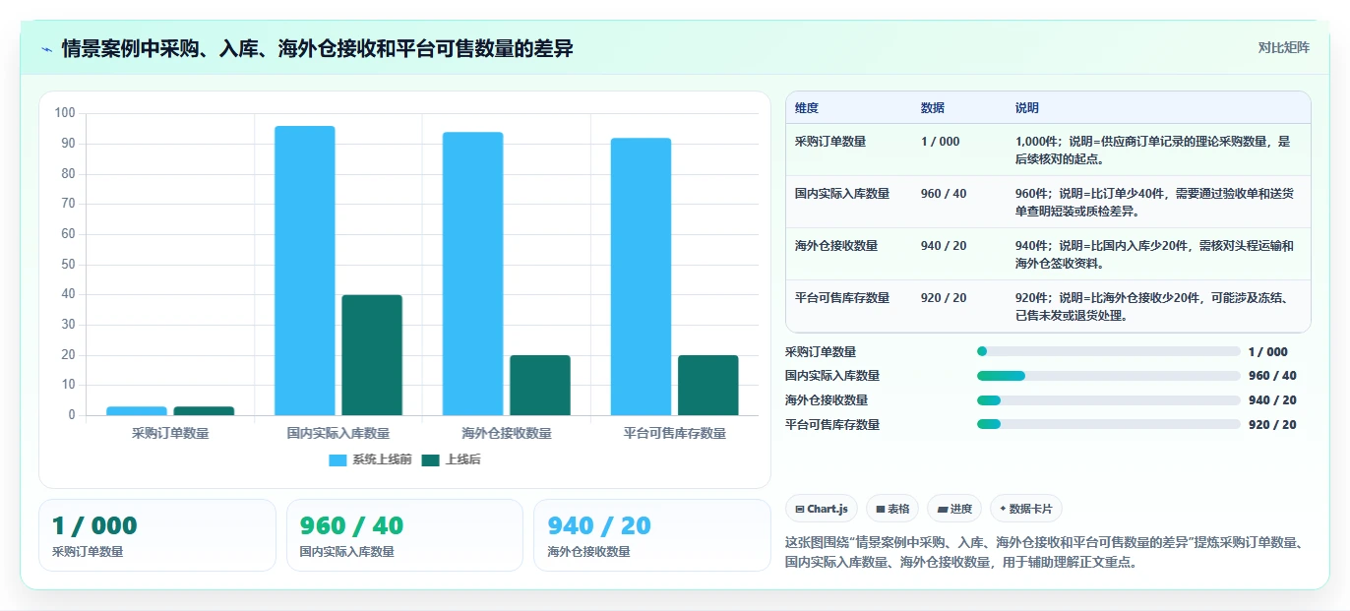The image size is (1350, 611).
Task: Click the 960 / 40 value beside the progress bar
Action: point(1272,376)
